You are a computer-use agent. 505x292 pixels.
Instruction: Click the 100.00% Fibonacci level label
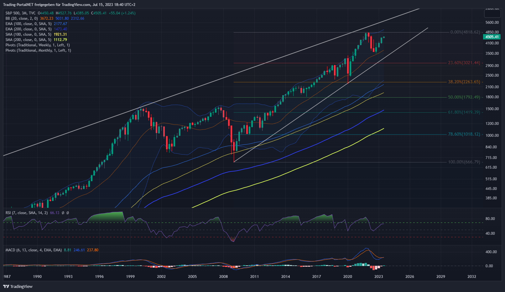(x=464, y=162)
